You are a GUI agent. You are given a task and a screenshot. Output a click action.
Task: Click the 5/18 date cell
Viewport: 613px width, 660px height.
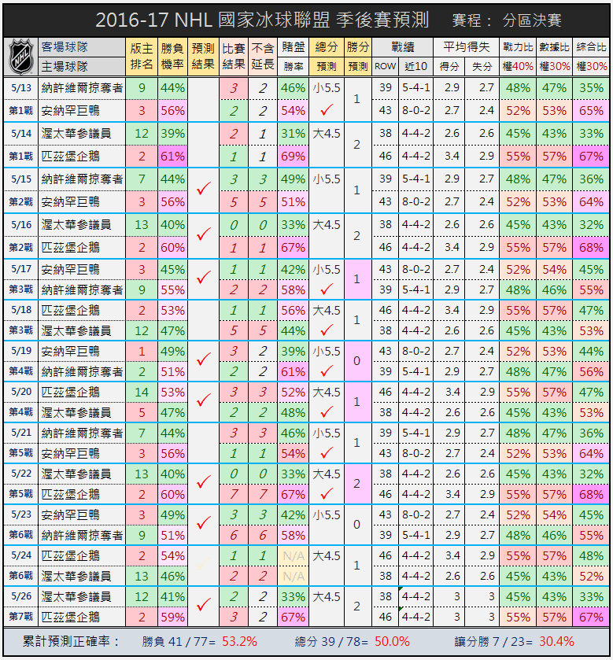(x=21, y=310)
